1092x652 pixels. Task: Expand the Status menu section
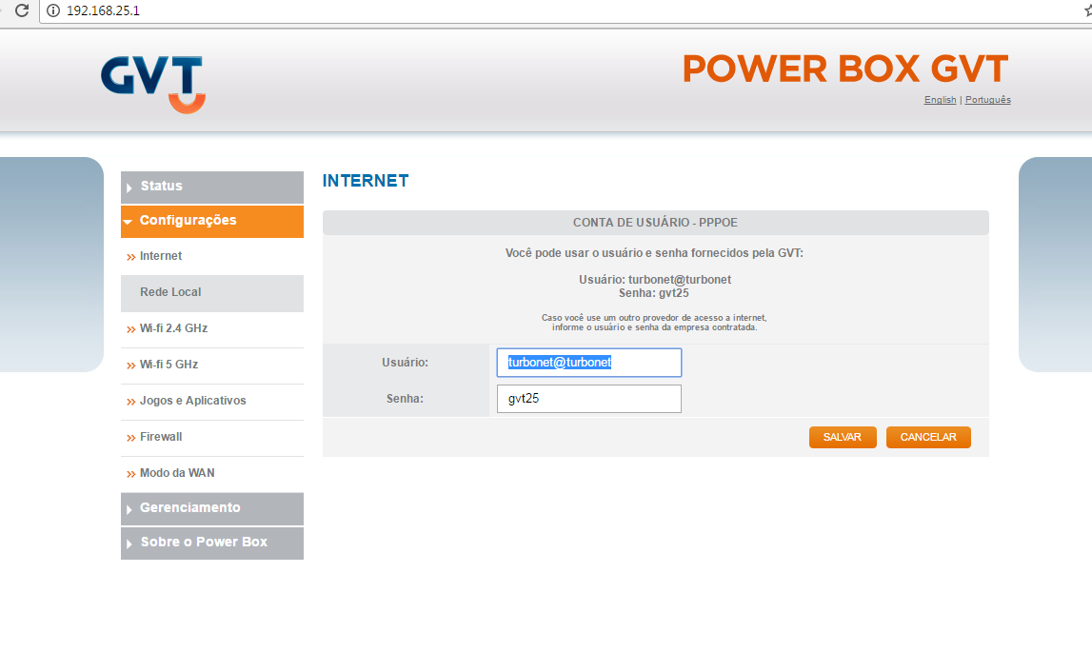(211, 187)
